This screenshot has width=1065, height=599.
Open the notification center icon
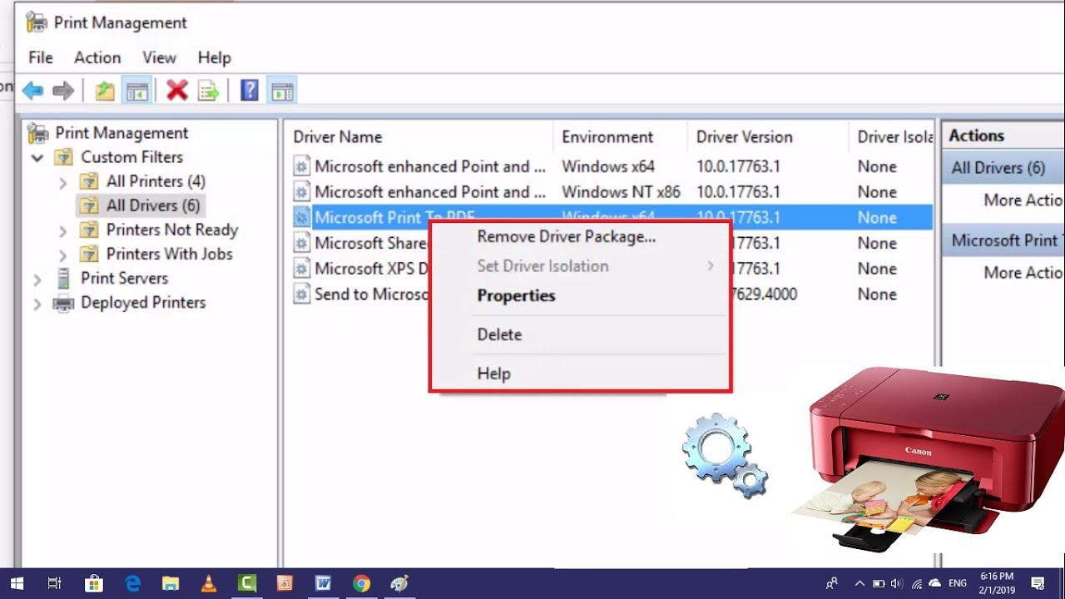tap(1038, 583)
